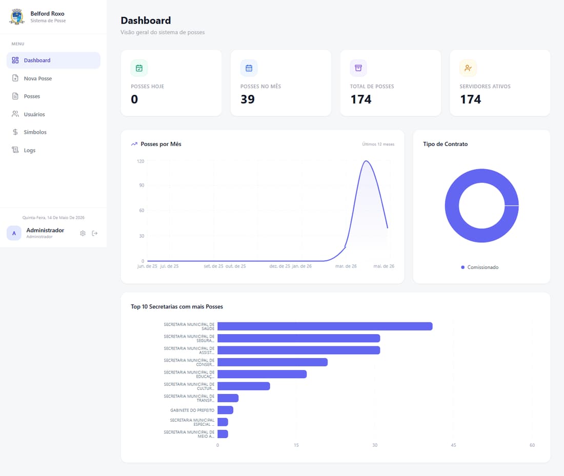
Task: Click the Comissionado legend label
Action: [x=482, y=267]
